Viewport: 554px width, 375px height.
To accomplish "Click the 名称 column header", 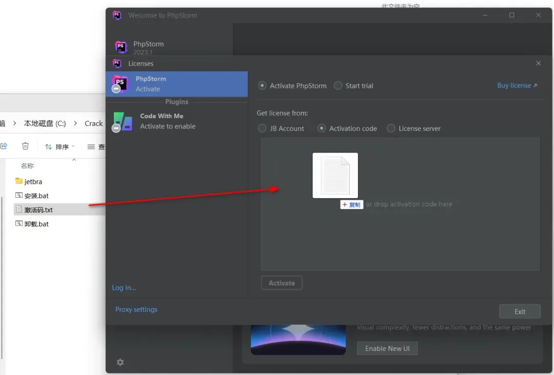I will tap(27, 166).
